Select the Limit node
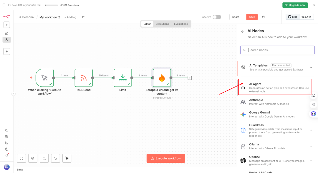 (123, 78)
